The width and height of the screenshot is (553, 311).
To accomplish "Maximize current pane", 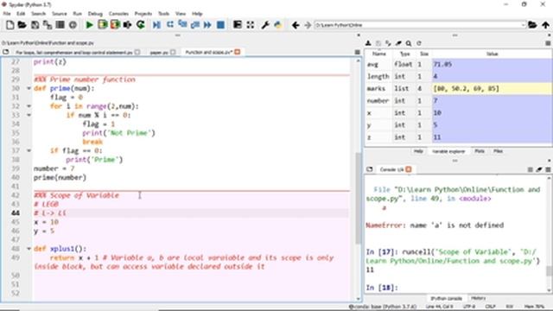I will click(238, 25).
